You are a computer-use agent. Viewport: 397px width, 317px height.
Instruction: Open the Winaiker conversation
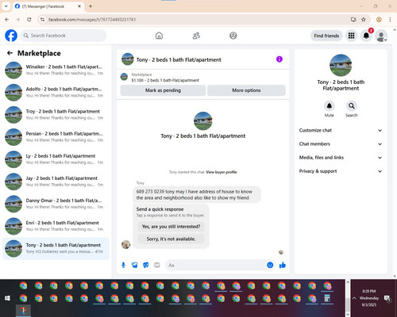56,70
